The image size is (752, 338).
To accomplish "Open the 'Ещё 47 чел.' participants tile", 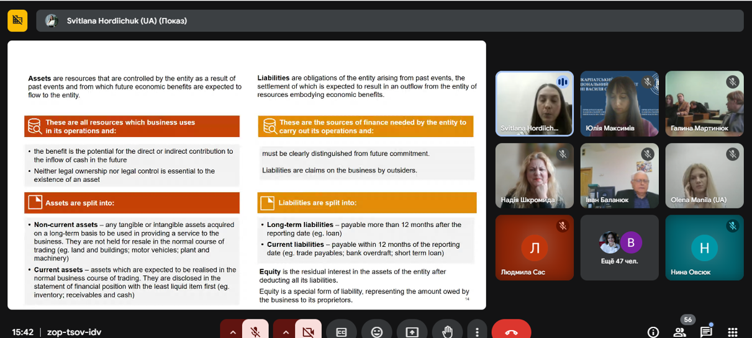I will pos(619,247).
